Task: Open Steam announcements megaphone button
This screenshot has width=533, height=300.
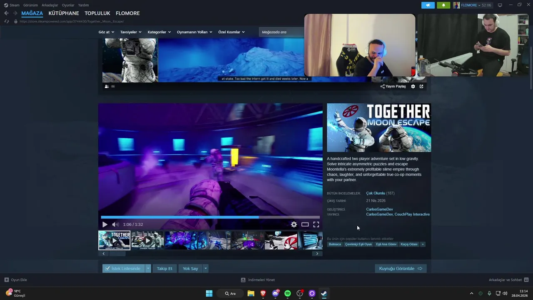Action: [428, 5]
